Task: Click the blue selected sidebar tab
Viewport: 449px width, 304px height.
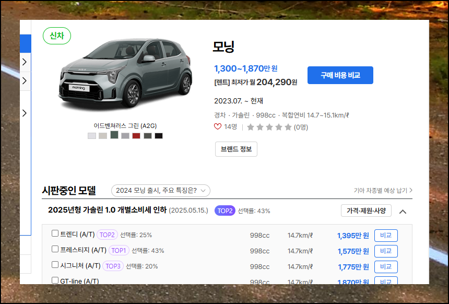Action: coord(25,43)
